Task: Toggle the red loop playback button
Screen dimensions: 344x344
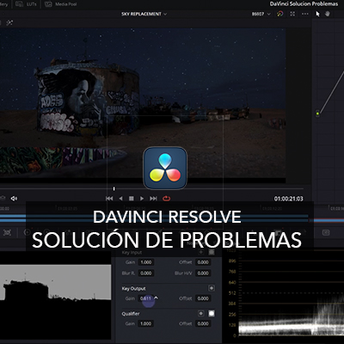Action: tap(167, 199)
